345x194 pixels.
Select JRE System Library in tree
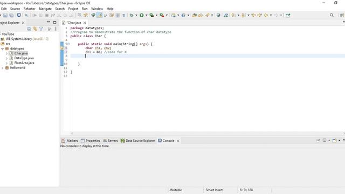point(25,39)
